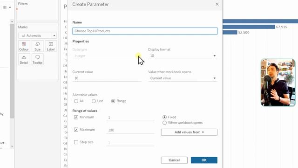Click the Maximum value field
The height and width of the screenshot is (168, 298).
pos(130,130)
